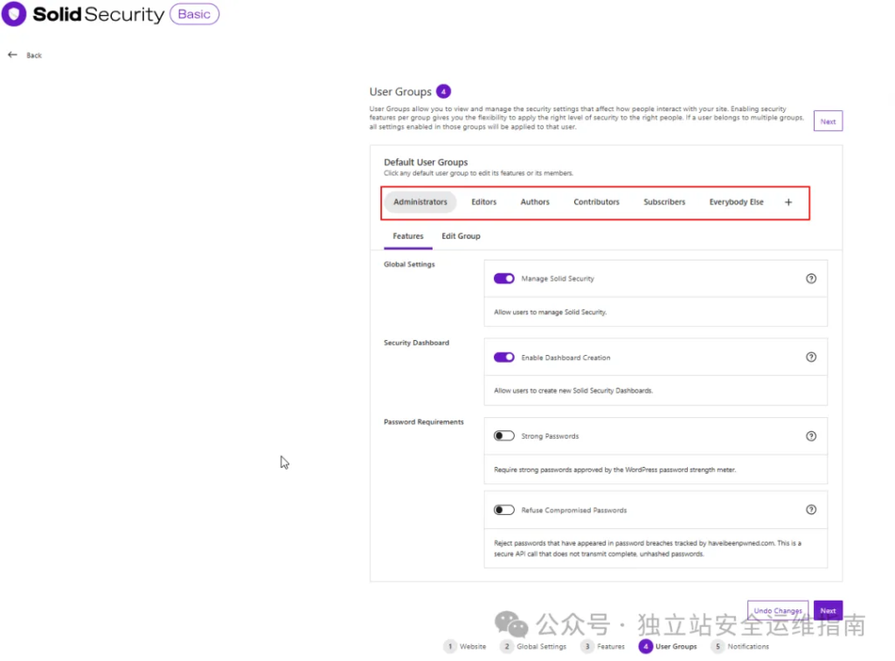Go to step 4 User Groups

[x=668, y=647]
